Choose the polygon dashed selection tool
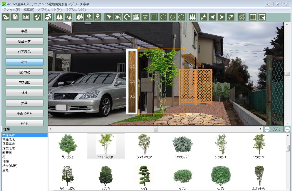The height and width of the screenshot is (191, 292). (172, 17)
